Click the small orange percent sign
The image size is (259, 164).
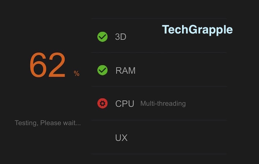point(77,74)
